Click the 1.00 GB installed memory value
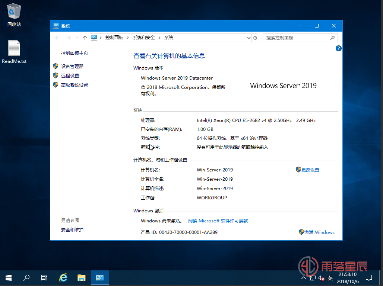 [205, 129]
